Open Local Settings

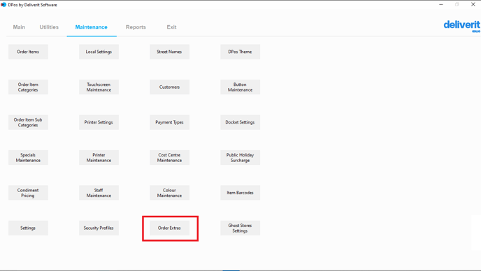point(99,52)
